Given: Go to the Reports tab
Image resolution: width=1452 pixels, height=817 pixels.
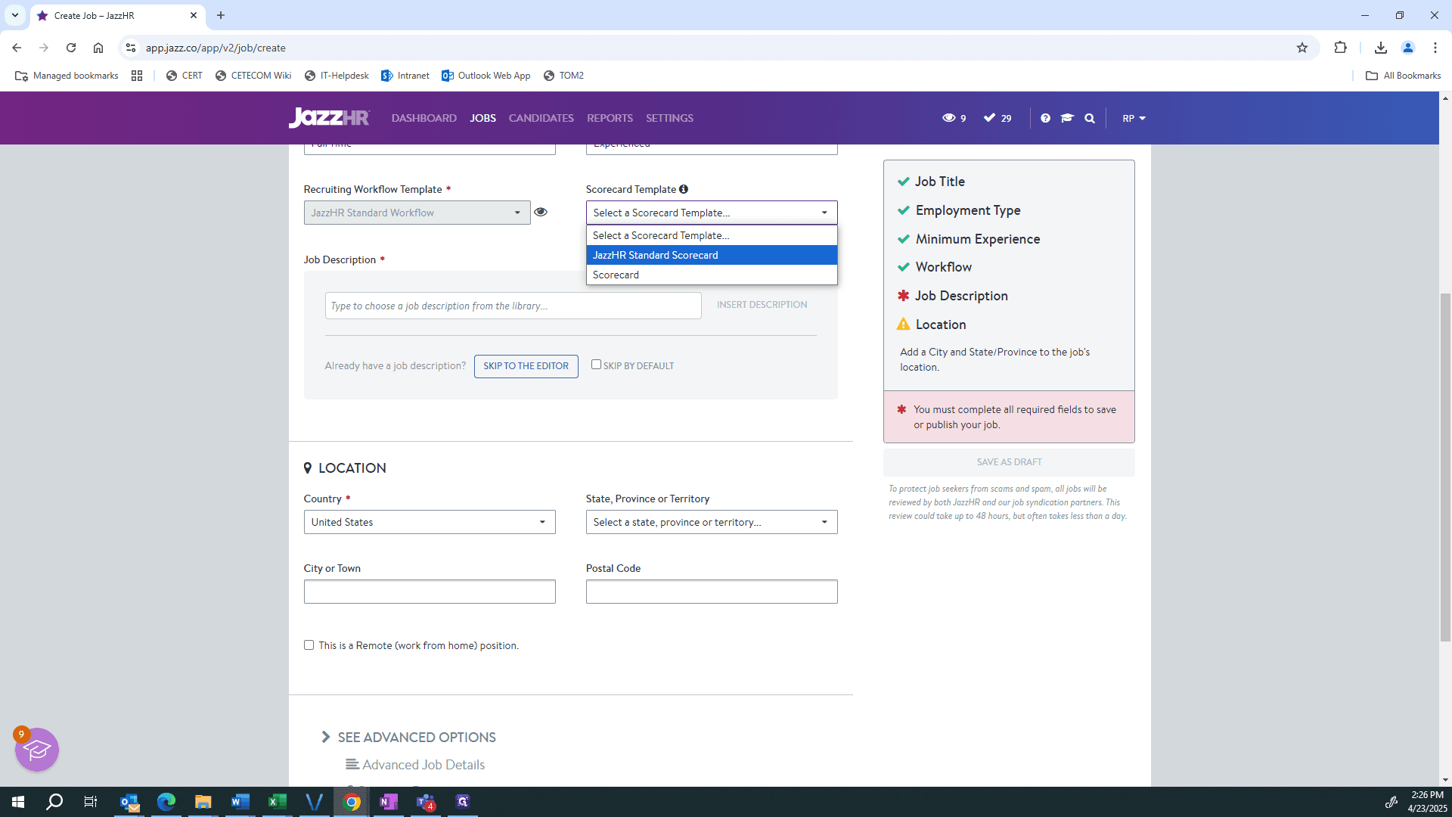Looking at the screenshot, I should pos(610,118).
